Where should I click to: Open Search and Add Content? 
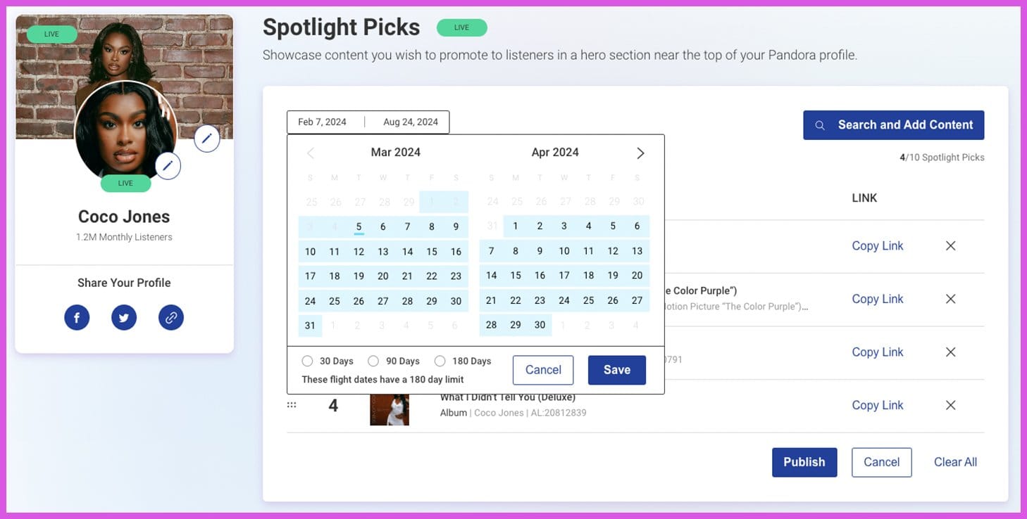[x=893, y=125]
